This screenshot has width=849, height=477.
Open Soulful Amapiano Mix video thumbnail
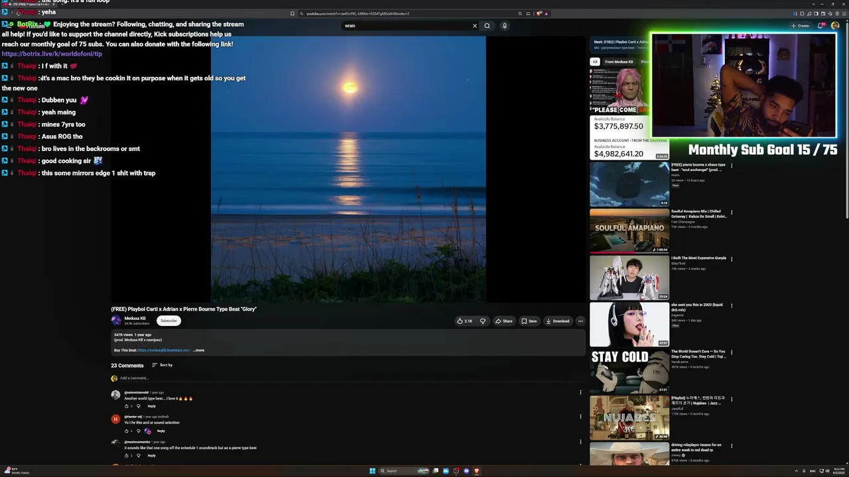(629, 231)
